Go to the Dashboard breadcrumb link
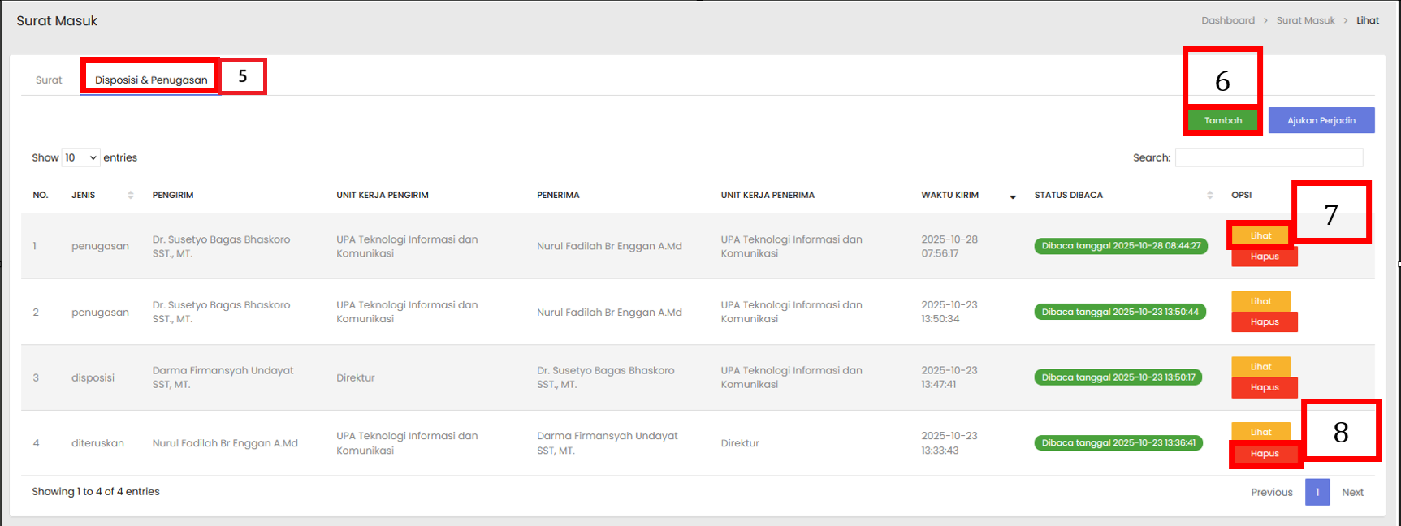This screenshot has height=526, width=1401. [x=1227, y=20]
